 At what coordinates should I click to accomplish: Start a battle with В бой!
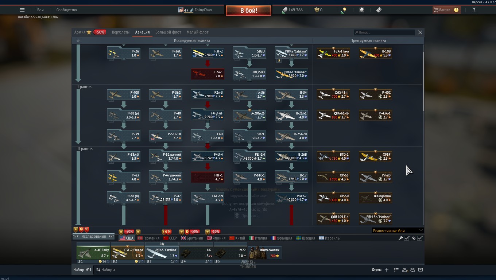point(248,11)
